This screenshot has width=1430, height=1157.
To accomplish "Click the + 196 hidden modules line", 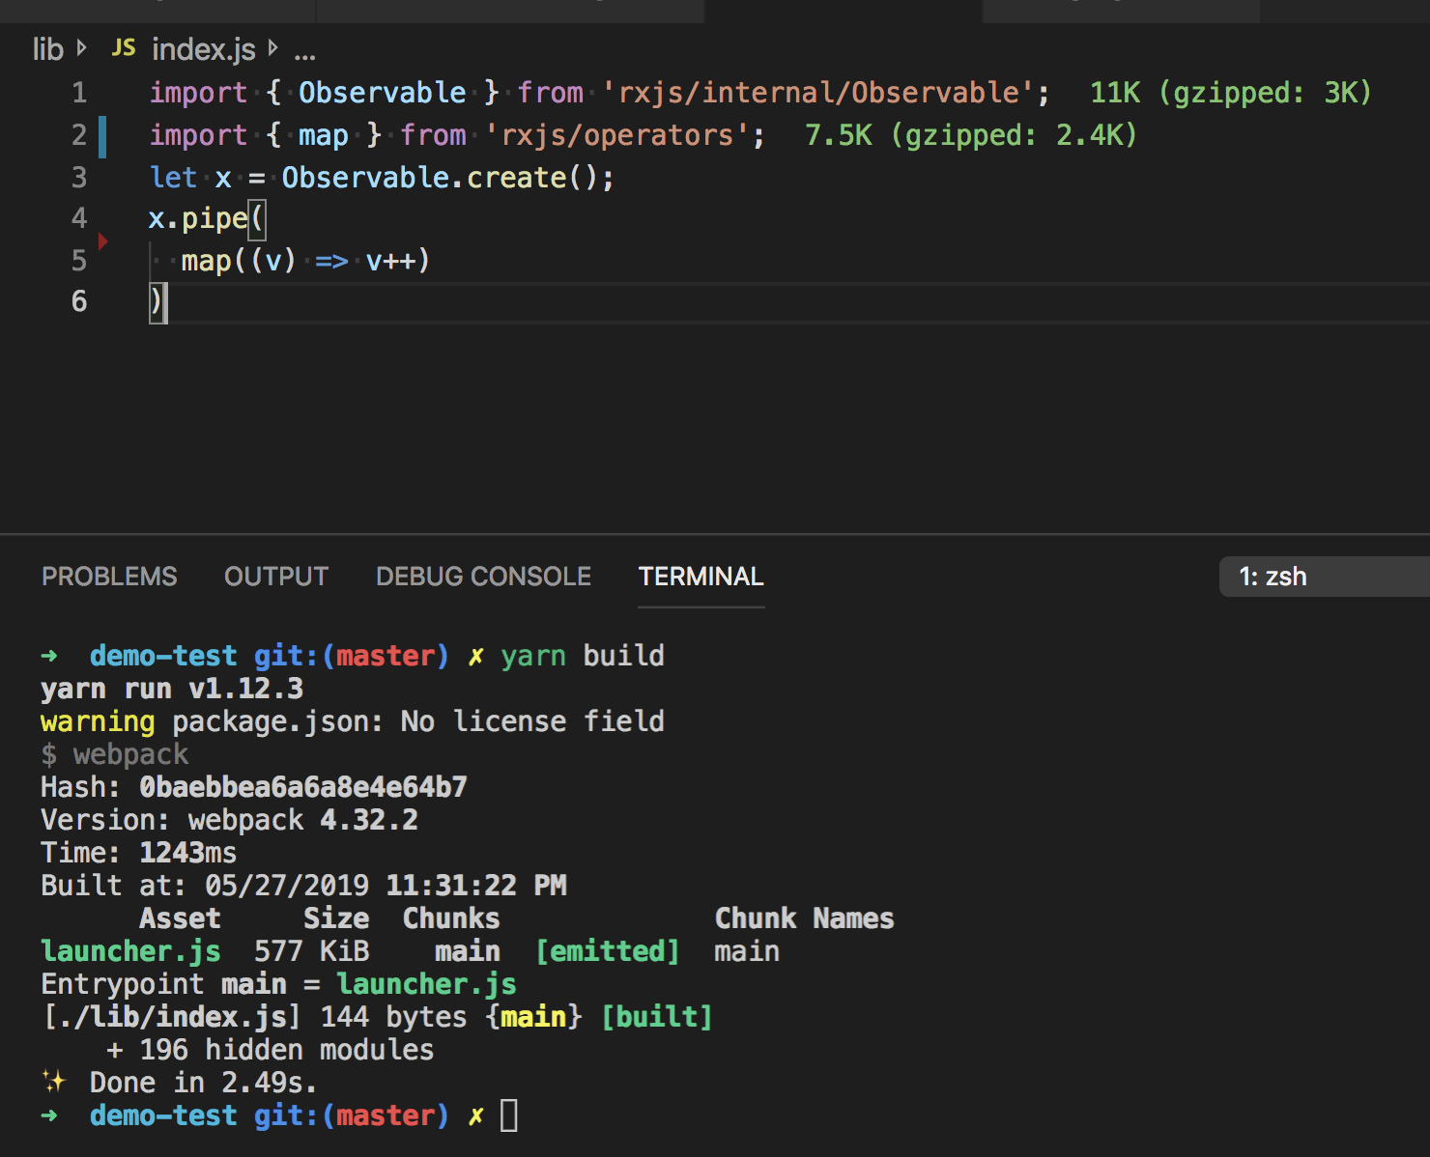I will pos(271,1050).
